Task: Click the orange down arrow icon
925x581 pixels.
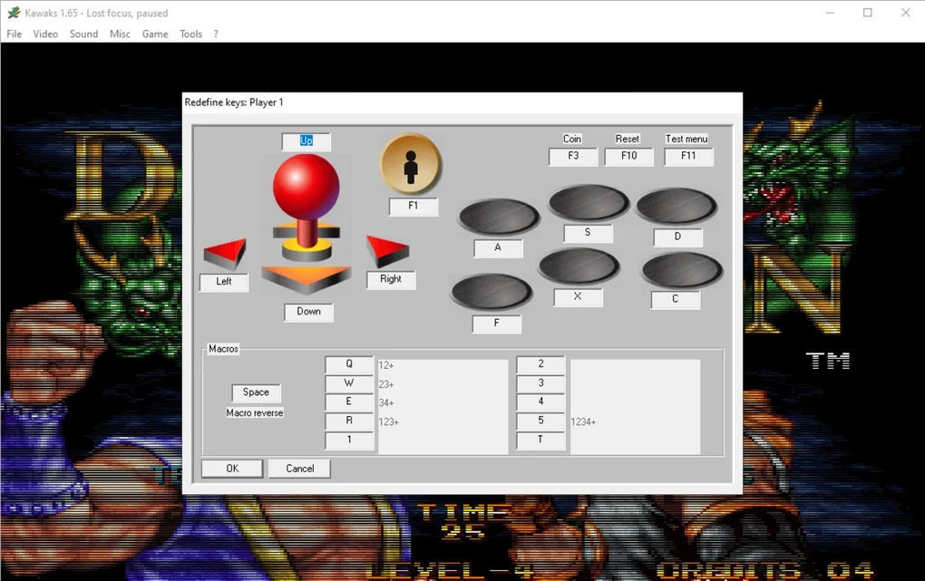Action: click(307, 279)
